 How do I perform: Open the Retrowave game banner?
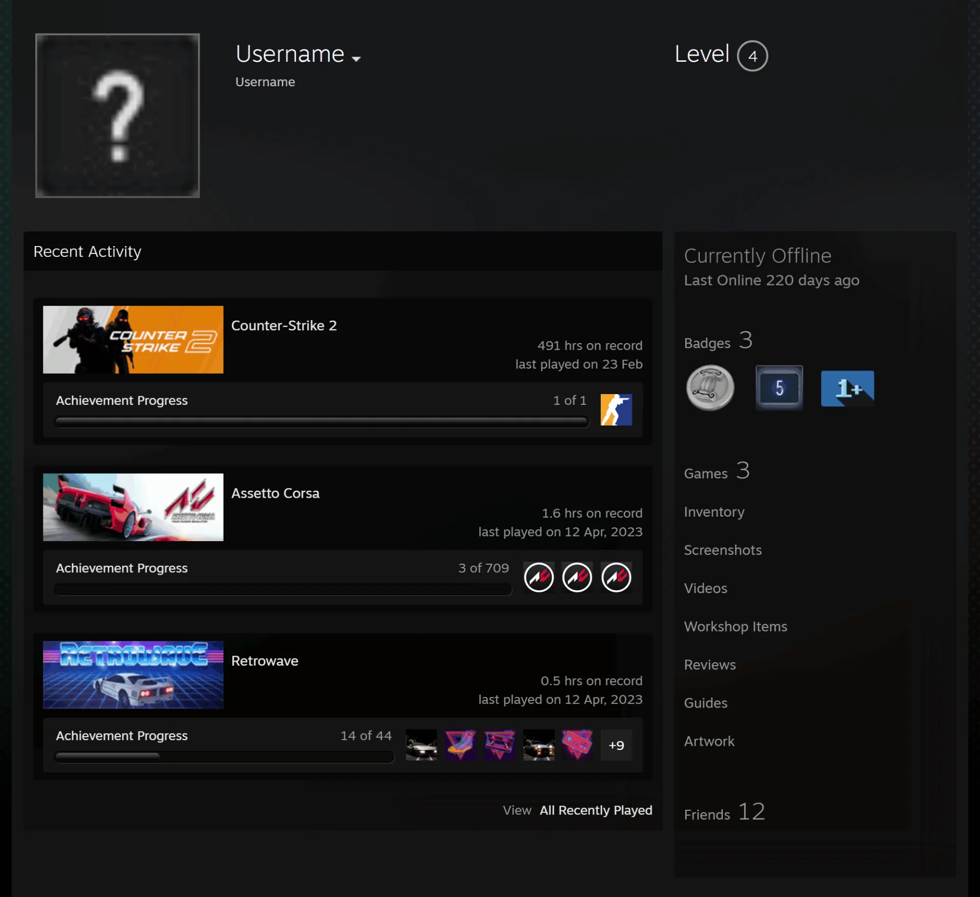point(133,675)
